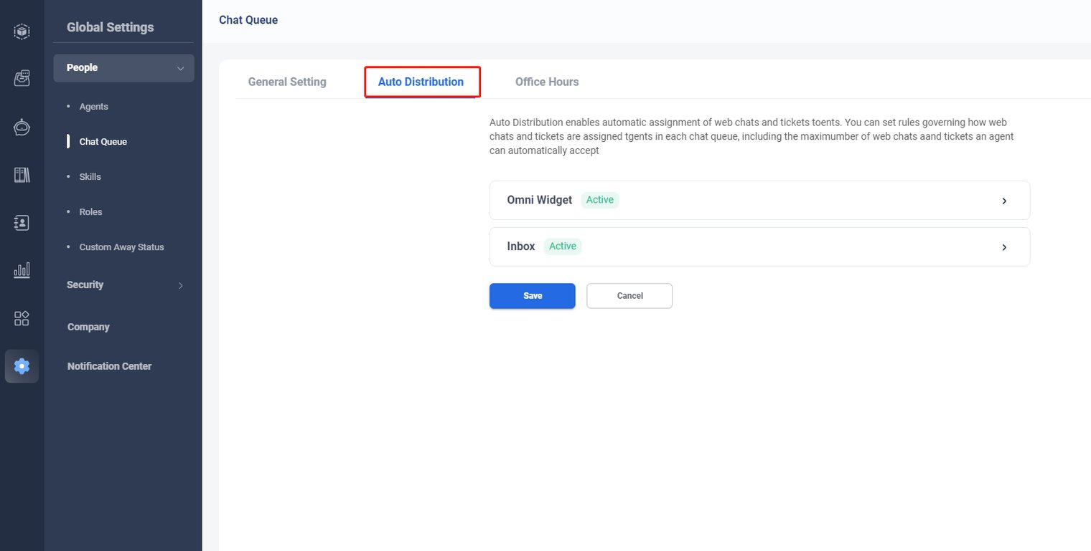This screenshot has width=1091, height=551.
Task: Open the bar chart reports icon
Action: 22,270
